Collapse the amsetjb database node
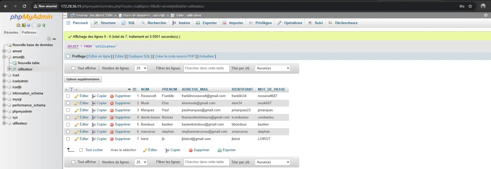The width and height of the screenshot is (491, 169). tap(4, 57)
